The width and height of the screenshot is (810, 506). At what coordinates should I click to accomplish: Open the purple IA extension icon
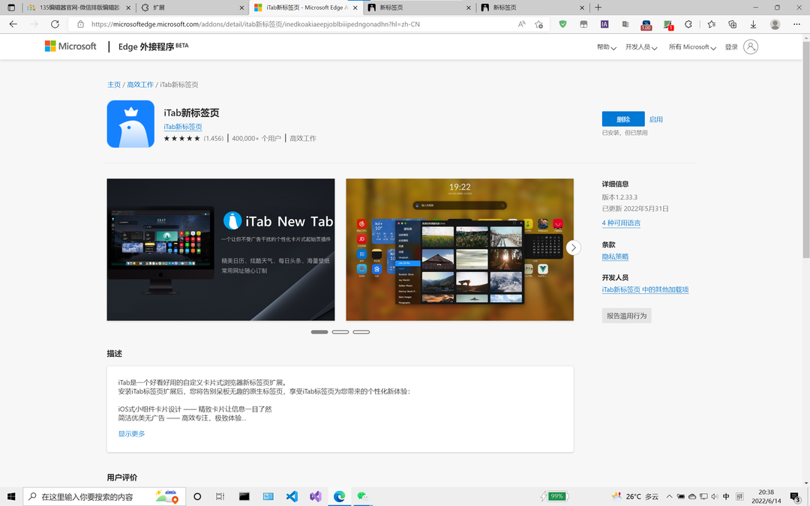click(x=604, y=24)
